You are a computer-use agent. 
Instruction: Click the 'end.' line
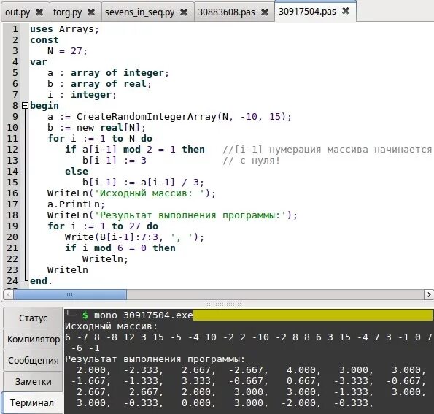tap(41, 281)
